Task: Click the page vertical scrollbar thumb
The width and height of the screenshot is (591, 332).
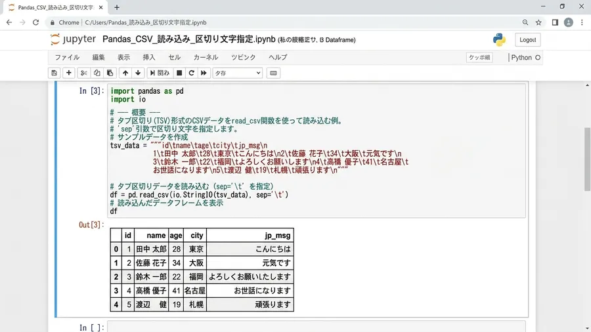Action: (x=587, y=159)
